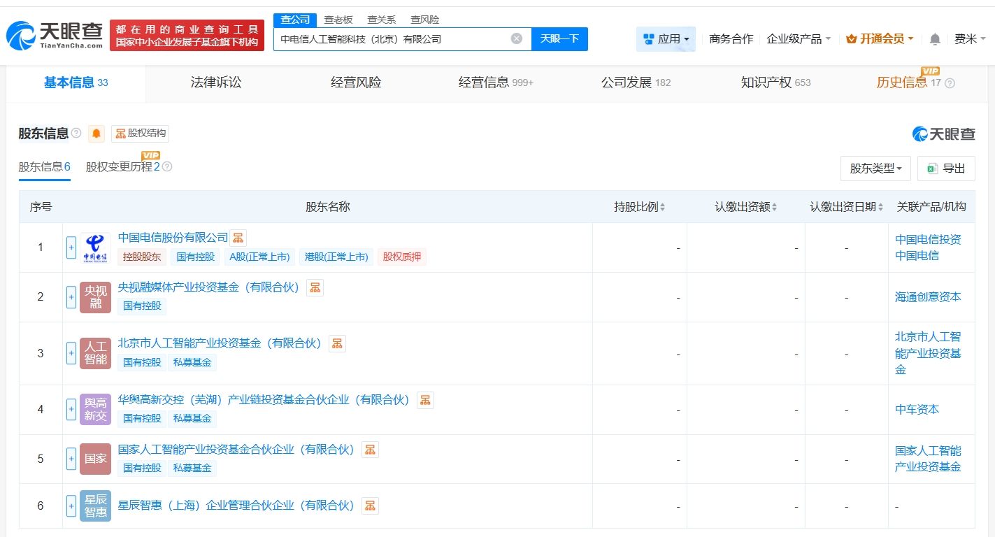Screen dimensions: 995x537
Task: Switch to the 知识产权 tab
Action: [775, 83]
